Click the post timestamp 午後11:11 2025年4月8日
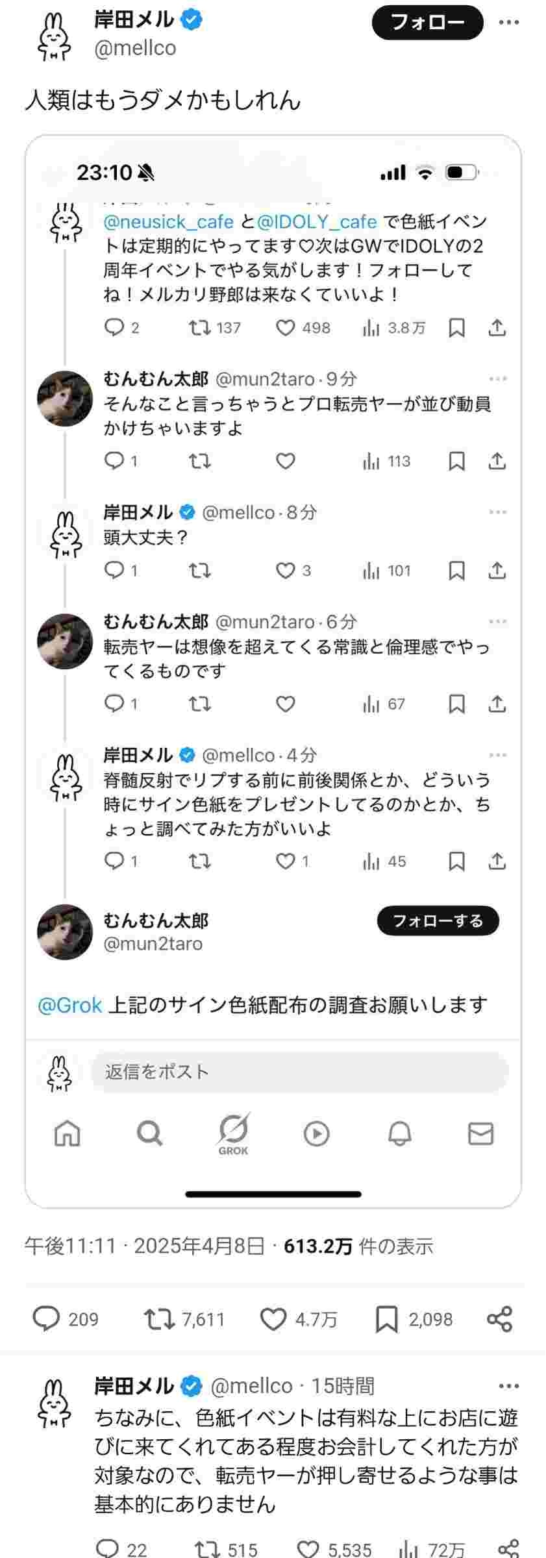546x1558 pixels. (144, 1246)
